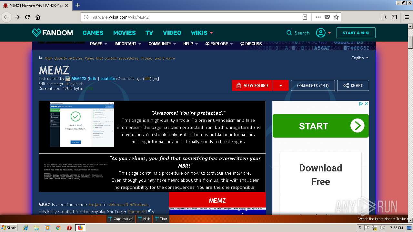Open Action Center flag tray icon
This screenshot has width=413, height=232.
(x=367, y=228)
